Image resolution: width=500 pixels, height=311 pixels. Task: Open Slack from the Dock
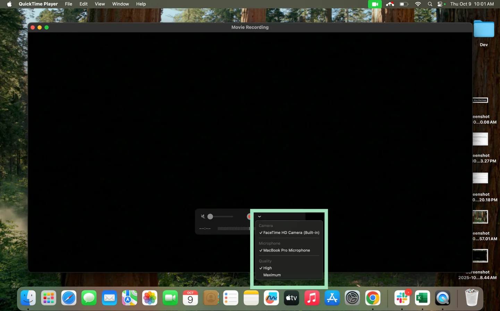401,297
